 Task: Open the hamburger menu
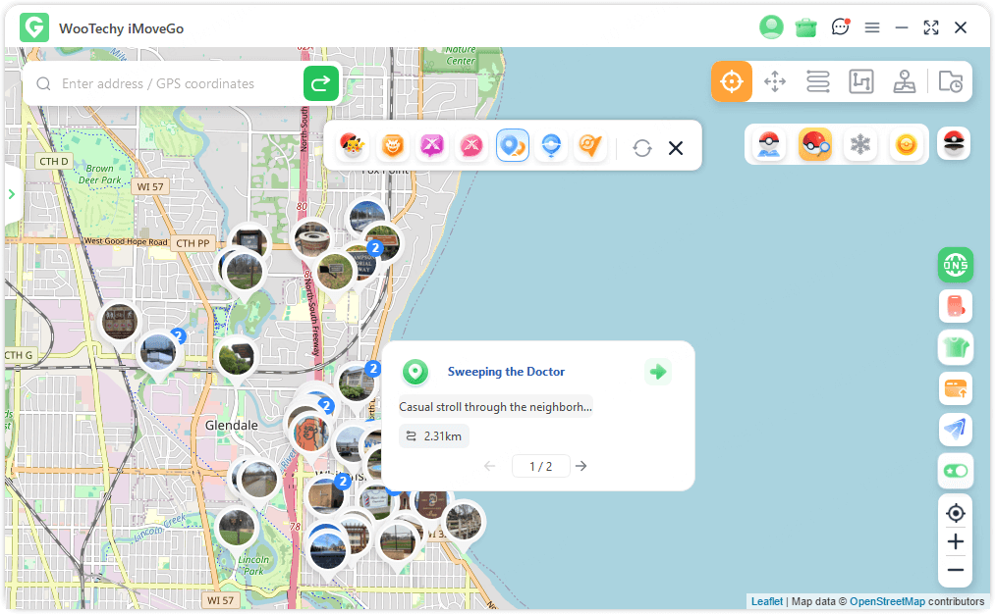point(872,27)
